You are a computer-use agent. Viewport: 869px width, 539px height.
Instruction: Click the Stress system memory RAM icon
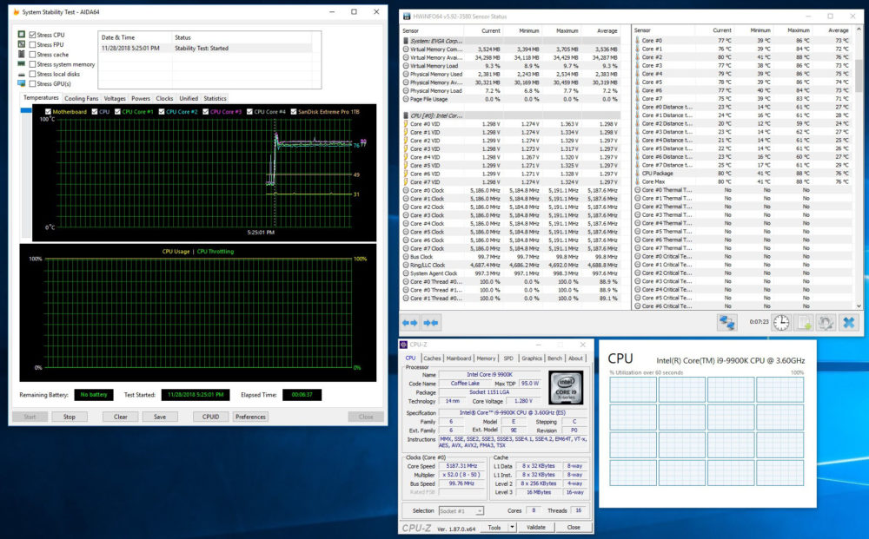coord(22,64)
